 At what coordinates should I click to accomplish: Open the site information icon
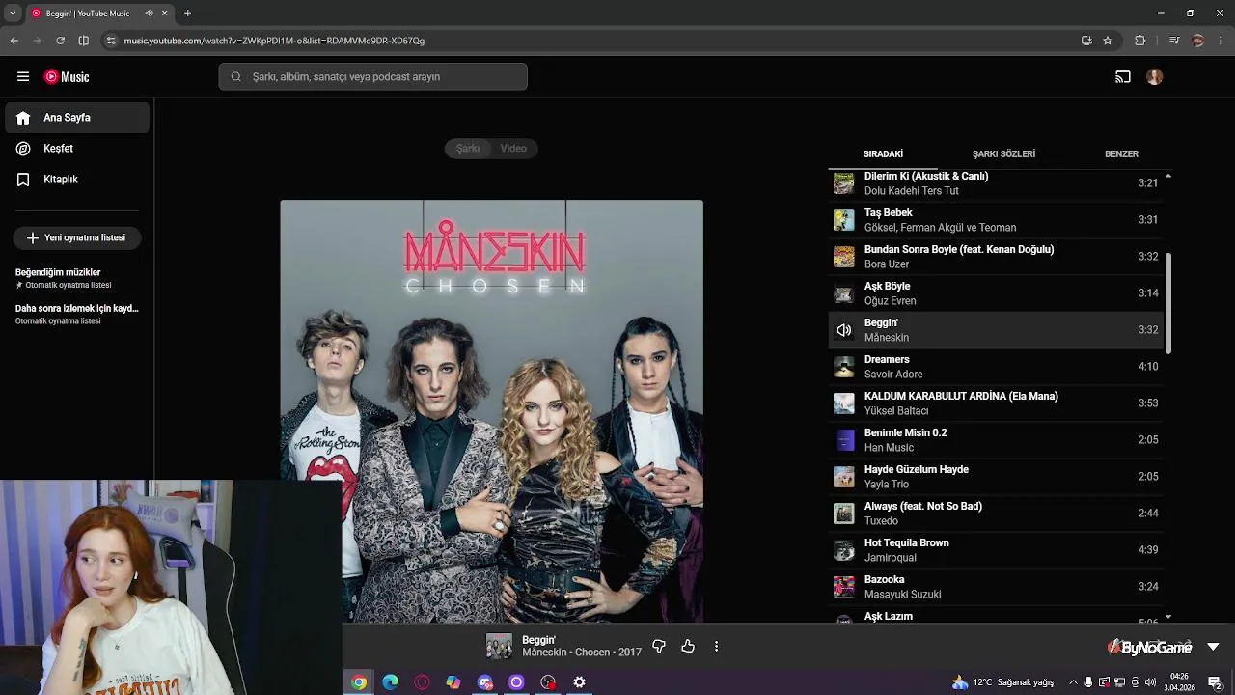111,41
